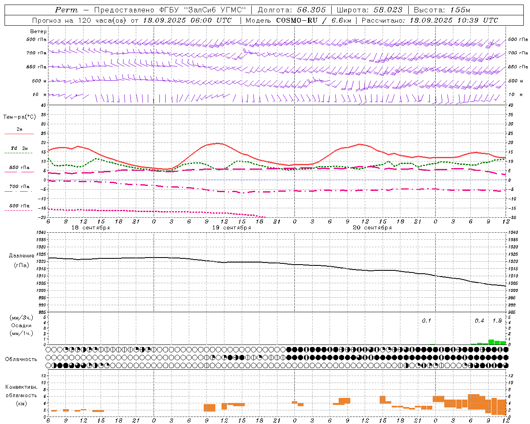Click the "Тем-ра(°C)" temperature panel label

coord(19,117)
